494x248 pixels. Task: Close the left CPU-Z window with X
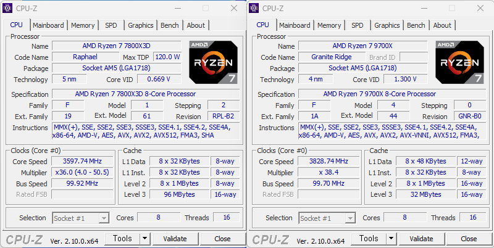coord(234,8)
